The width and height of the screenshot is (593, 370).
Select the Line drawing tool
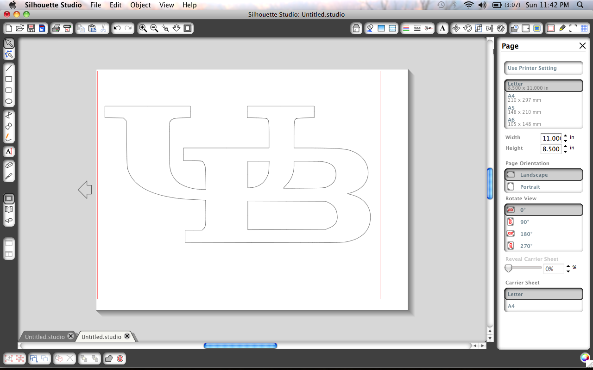click(x=9, y=68)
